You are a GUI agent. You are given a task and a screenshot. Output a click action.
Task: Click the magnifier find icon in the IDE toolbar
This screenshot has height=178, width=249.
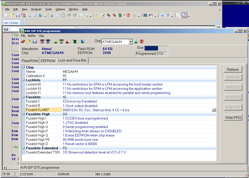[x=80, y=15]
